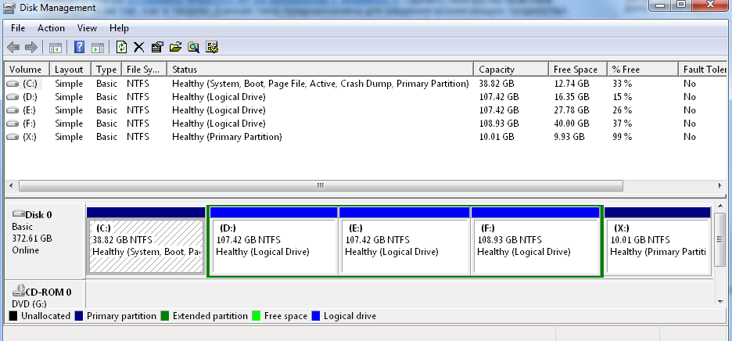Click the Back arrow toolbar icon
This screenshot has height=341, width=732.
[x=13, y=48]
